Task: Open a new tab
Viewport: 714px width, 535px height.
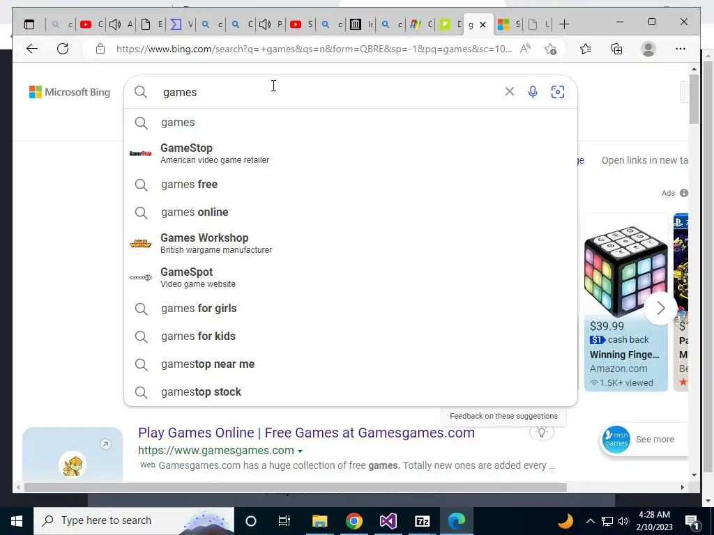Action: 564,24
